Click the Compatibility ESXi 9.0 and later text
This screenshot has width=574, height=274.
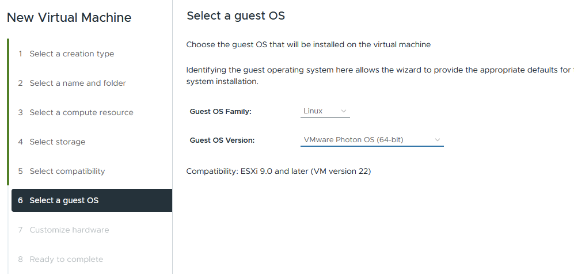pyautogui.click(x=279, y=172)
